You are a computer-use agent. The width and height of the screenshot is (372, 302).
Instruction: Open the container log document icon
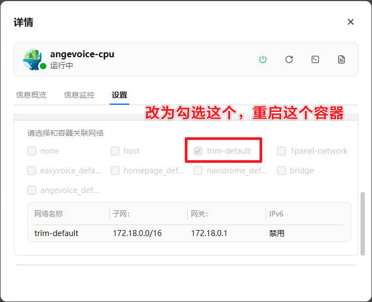pyautogui.click(x=341, y=59)
